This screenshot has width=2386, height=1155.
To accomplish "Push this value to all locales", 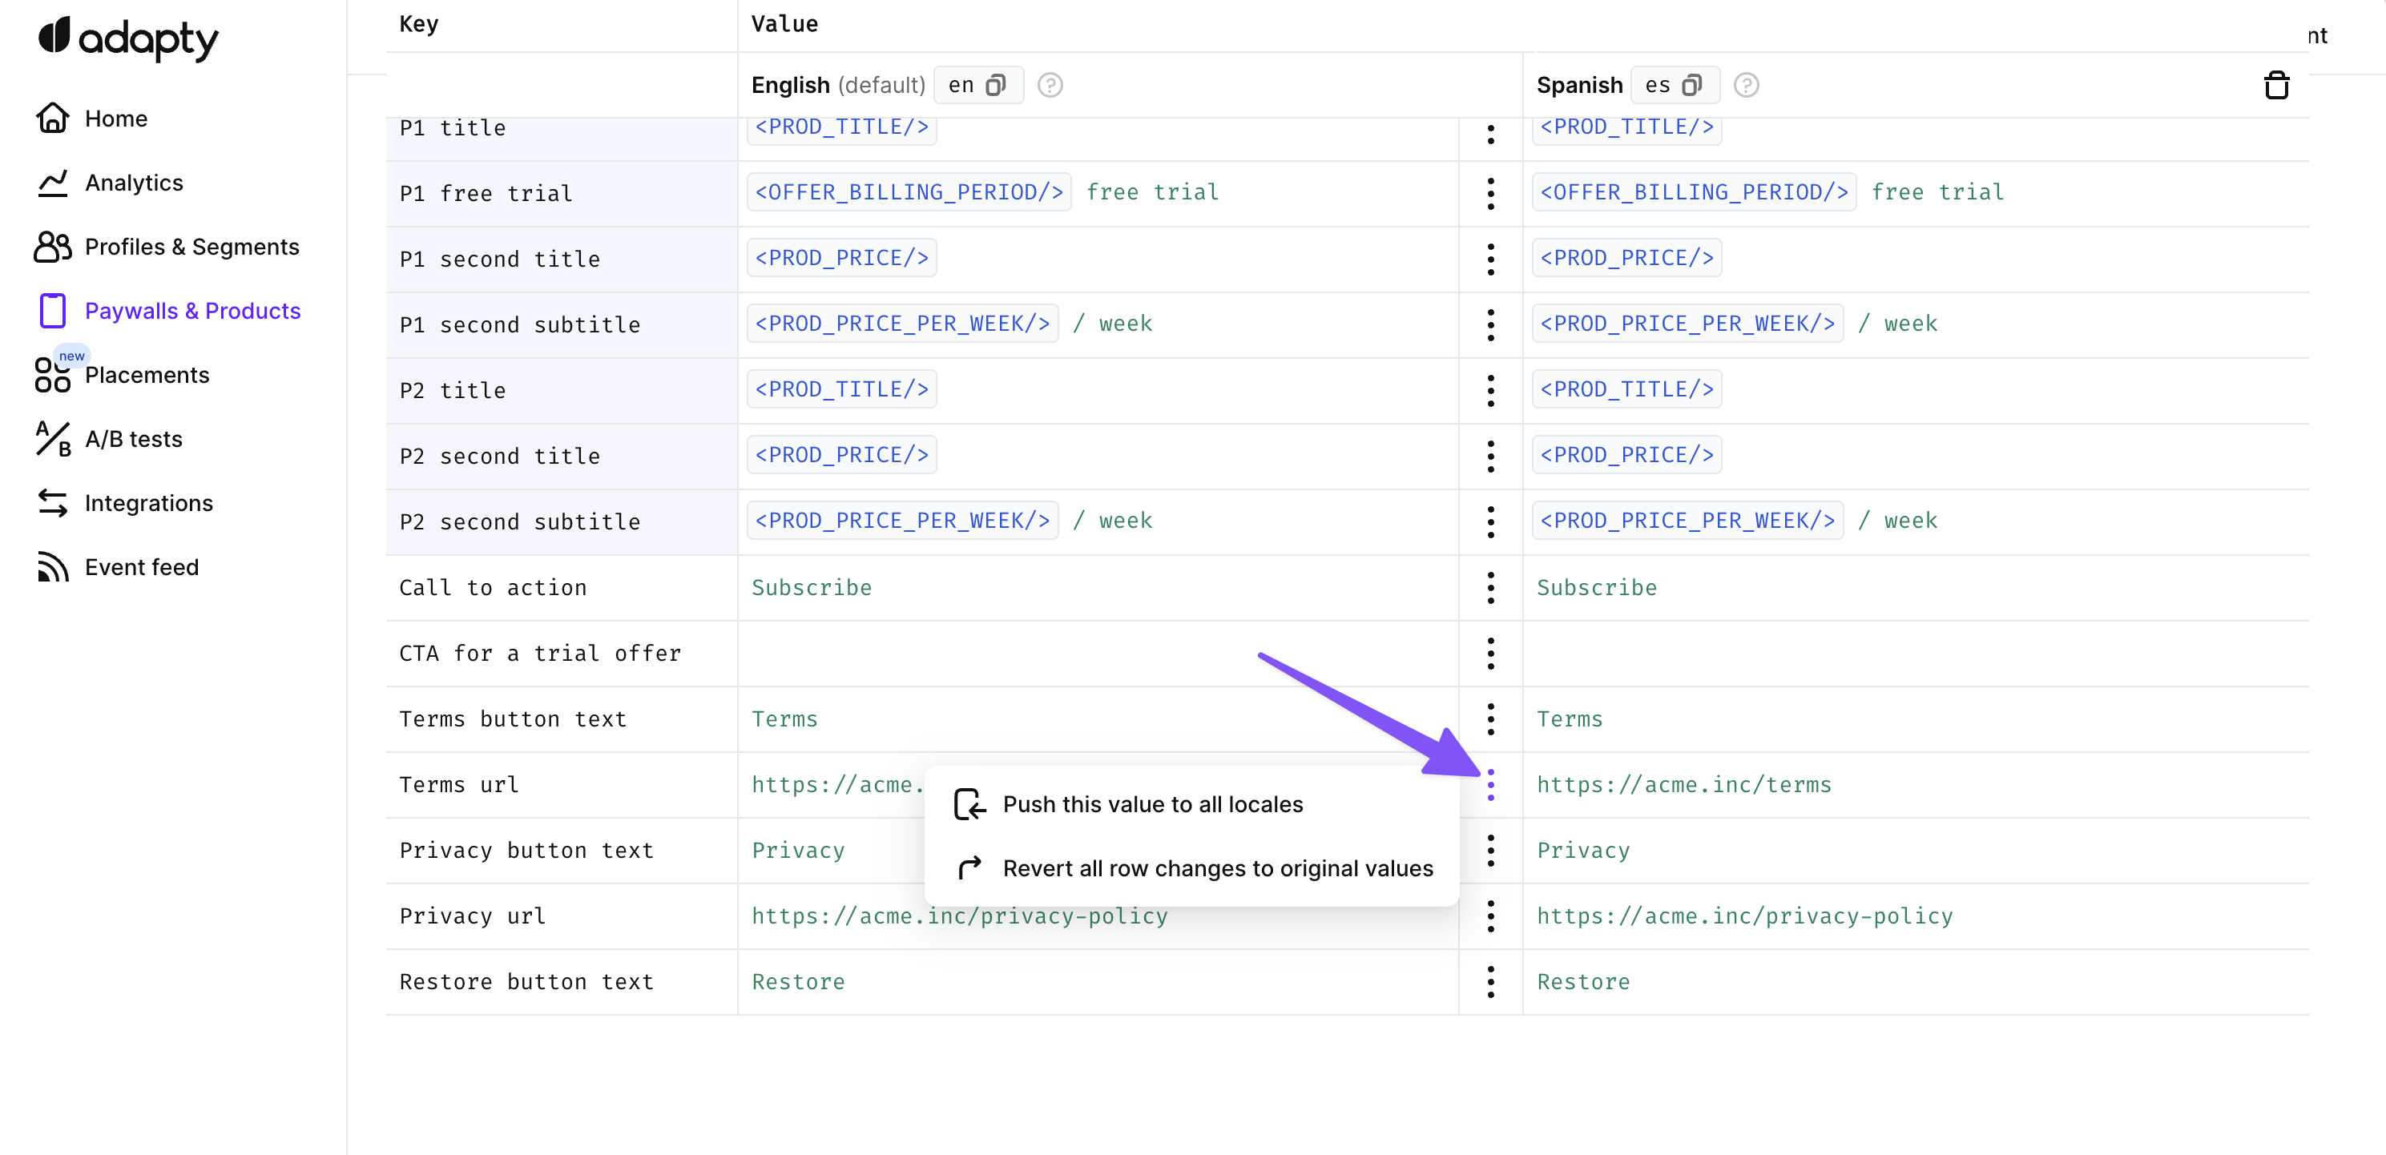I will click(x=1151, y=804).
